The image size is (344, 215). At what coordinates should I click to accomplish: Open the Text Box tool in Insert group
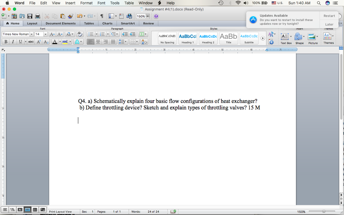tap(285, 37)
